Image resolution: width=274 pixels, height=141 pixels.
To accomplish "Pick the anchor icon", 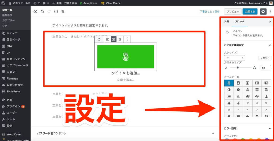I will [266, 96].
